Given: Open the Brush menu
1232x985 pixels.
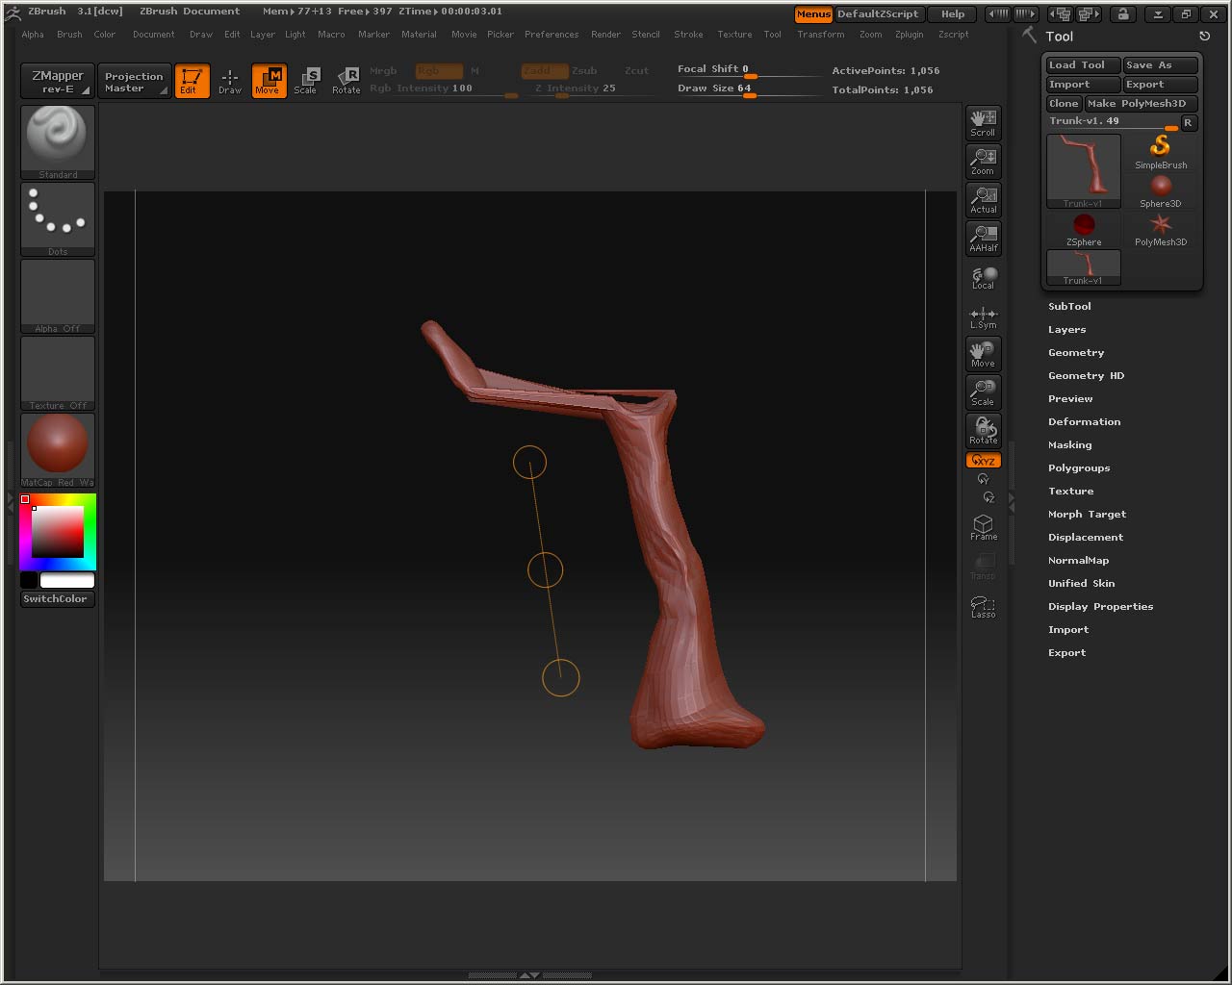Looking at the screenshot, I should coord(69,35).
